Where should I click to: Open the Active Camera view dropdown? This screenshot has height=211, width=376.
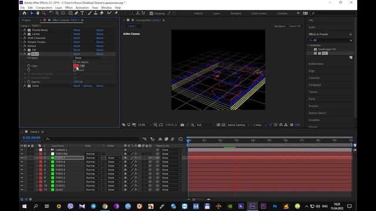click(x=239, y=125)
